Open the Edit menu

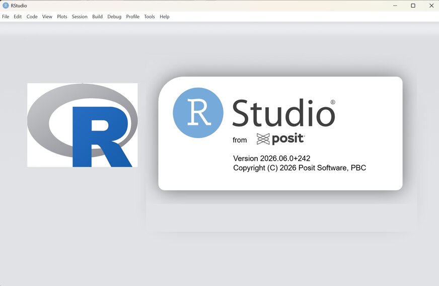[18, 17]
